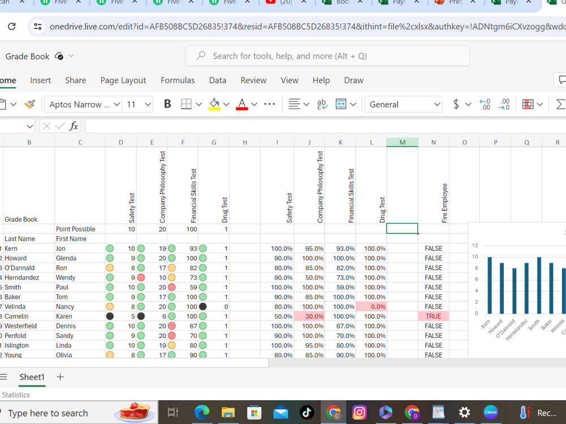Apply cell borders icon
The image size is (566, 424).
(x=186, y=104)
